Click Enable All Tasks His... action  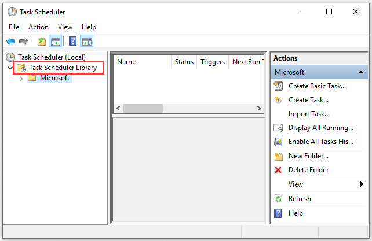(x=321, y=142)
